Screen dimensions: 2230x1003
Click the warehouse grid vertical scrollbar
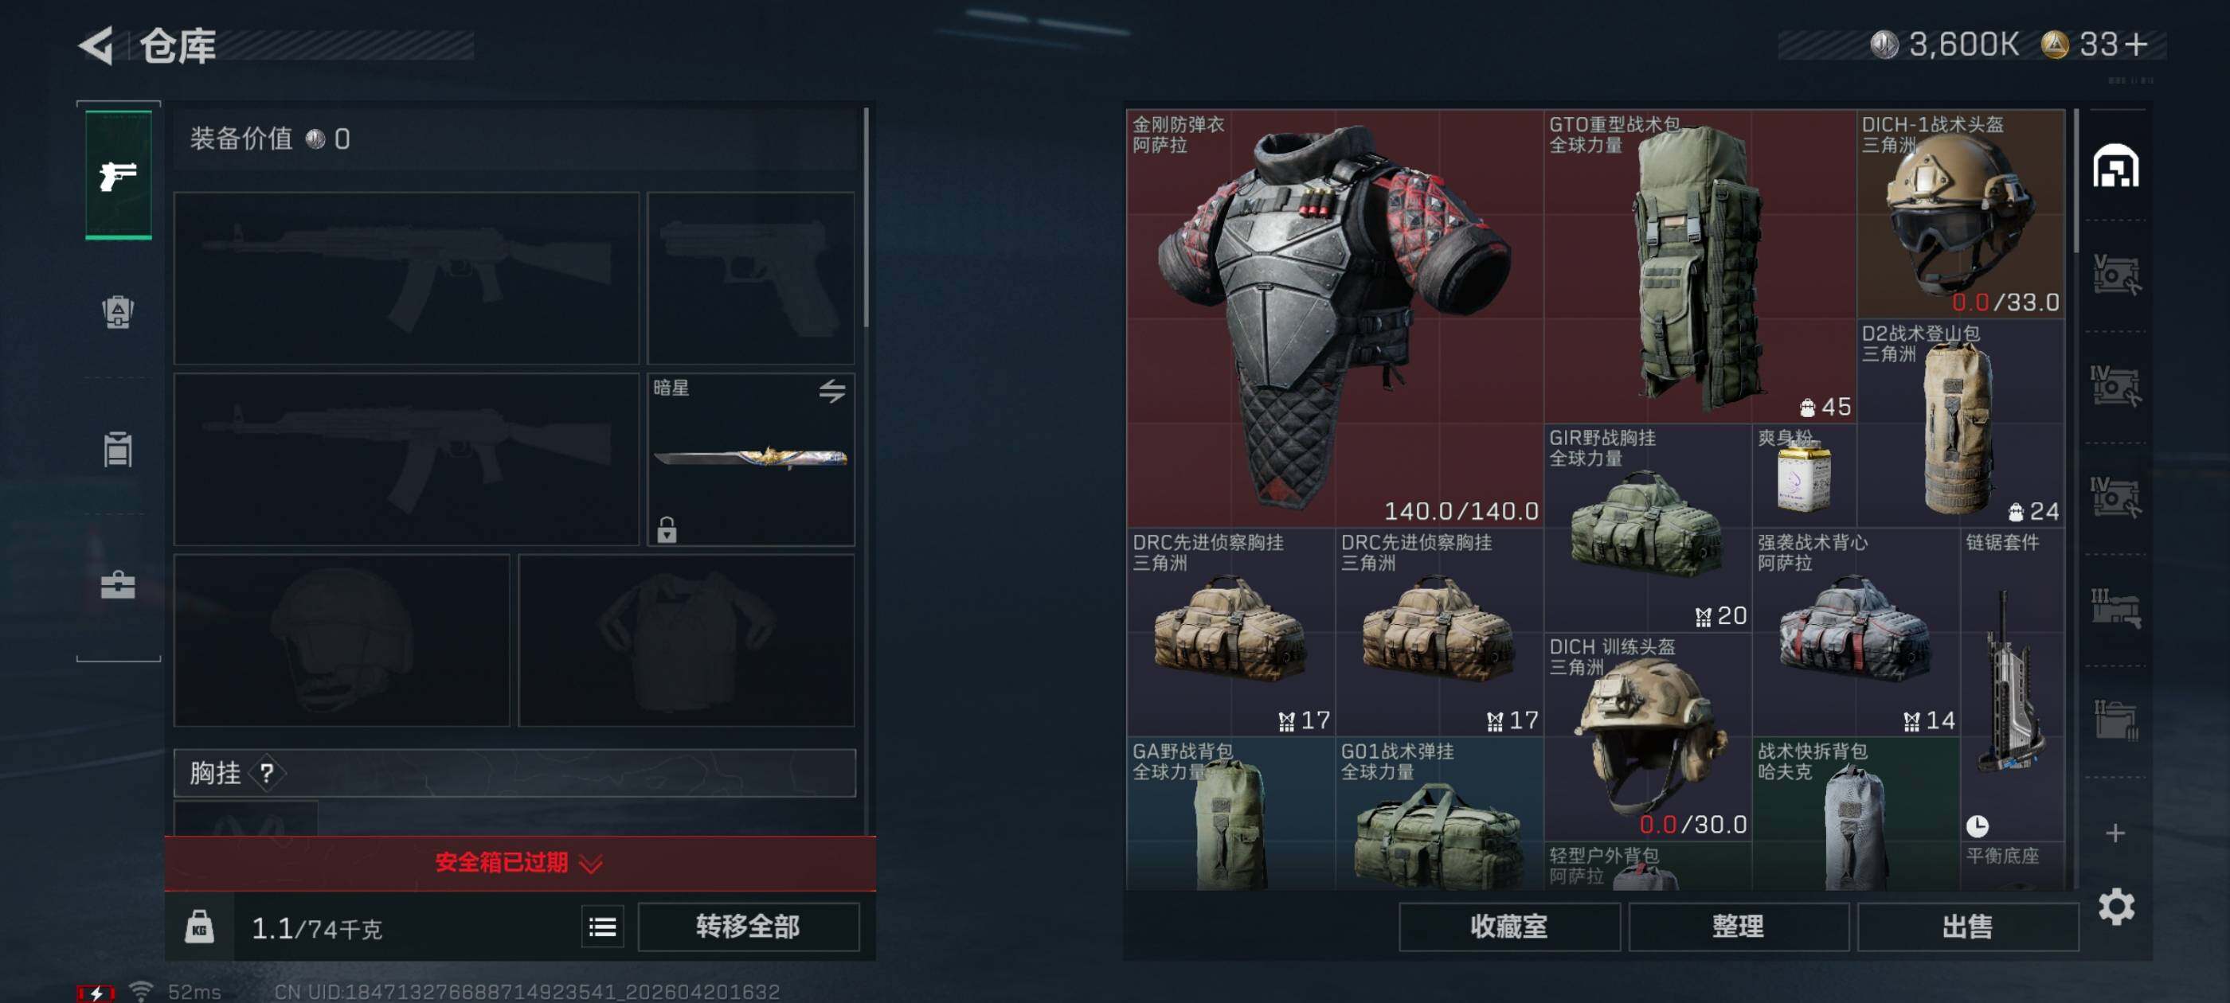pos(2076,181)
